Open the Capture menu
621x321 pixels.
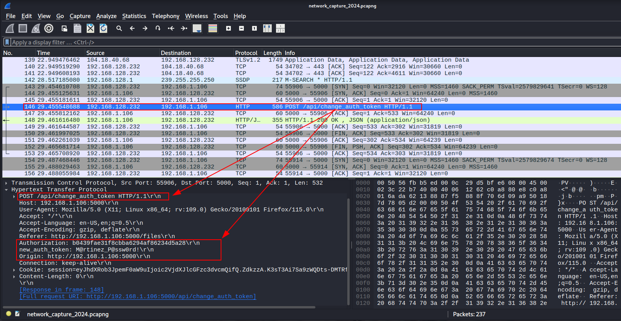[x=80, y=16]
